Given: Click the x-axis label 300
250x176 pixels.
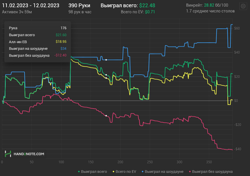Looking at the screenshot, I should tap(179, 162).
